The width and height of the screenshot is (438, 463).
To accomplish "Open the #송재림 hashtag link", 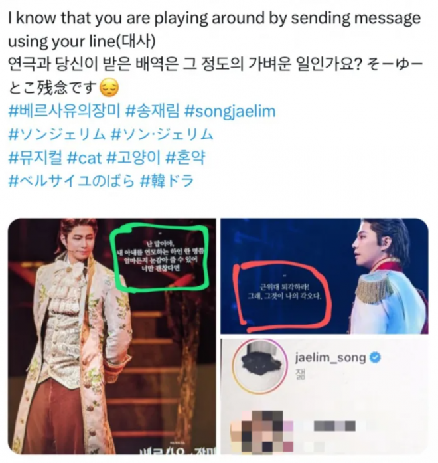I will tap(152, 111).
